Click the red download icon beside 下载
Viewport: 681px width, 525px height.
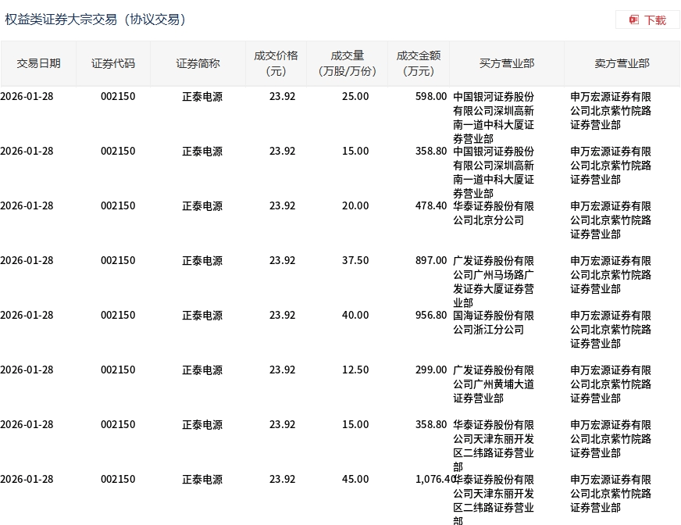[x=634, y=20]
